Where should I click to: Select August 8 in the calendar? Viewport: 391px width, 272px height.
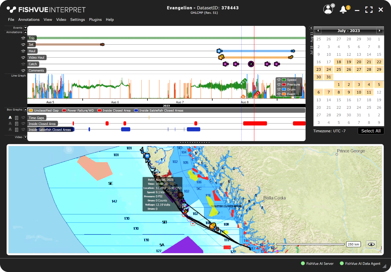click(x=339, y=92)
